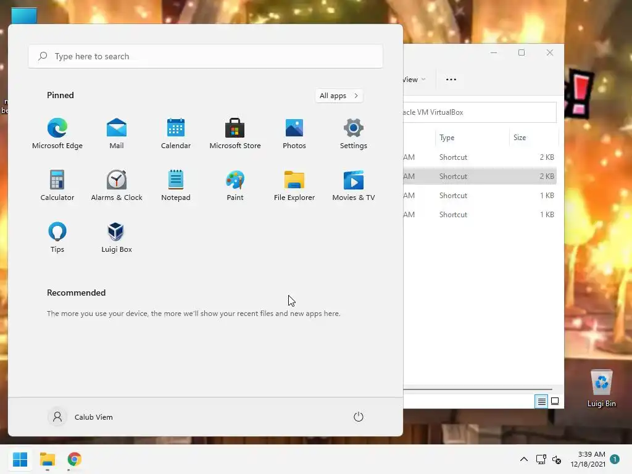Open the Paint app
Viewport: 632px width, 474px height.
tap(235, 185)
